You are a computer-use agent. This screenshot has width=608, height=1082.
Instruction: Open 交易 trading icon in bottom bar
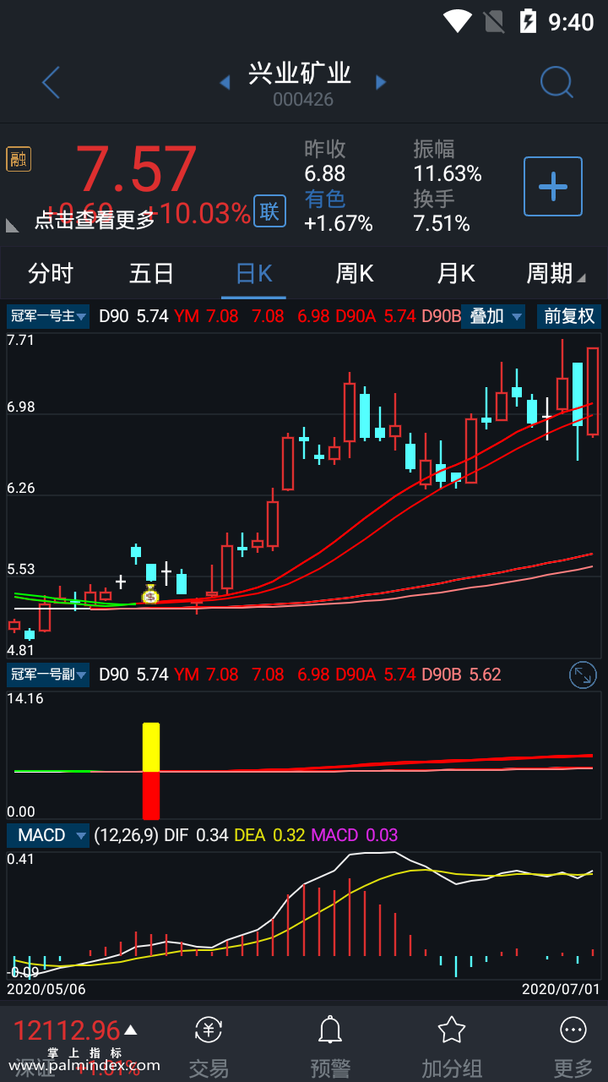click(x=209, y=1046)
